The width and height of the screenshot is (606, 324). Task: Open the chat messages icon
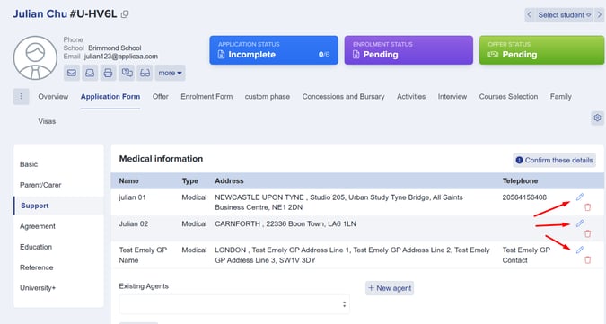[x=127, y=73]
